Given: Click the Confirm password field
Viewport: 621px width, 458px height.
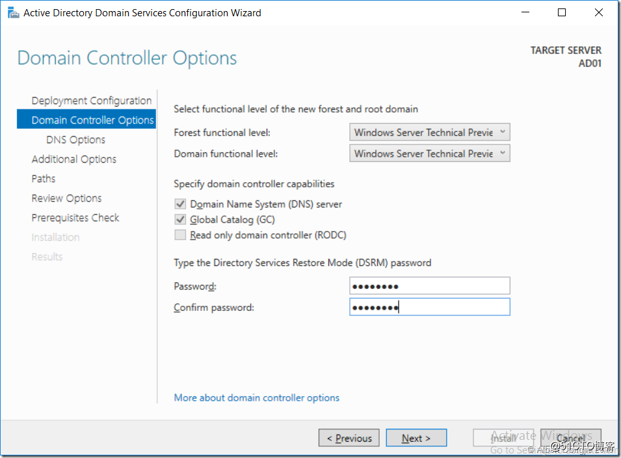Looking at the screenshot, I should [429, 307].
